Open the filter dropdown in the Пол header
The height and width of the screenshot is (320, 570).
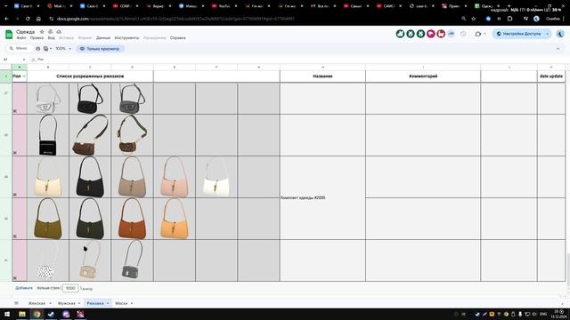[24, 76]
